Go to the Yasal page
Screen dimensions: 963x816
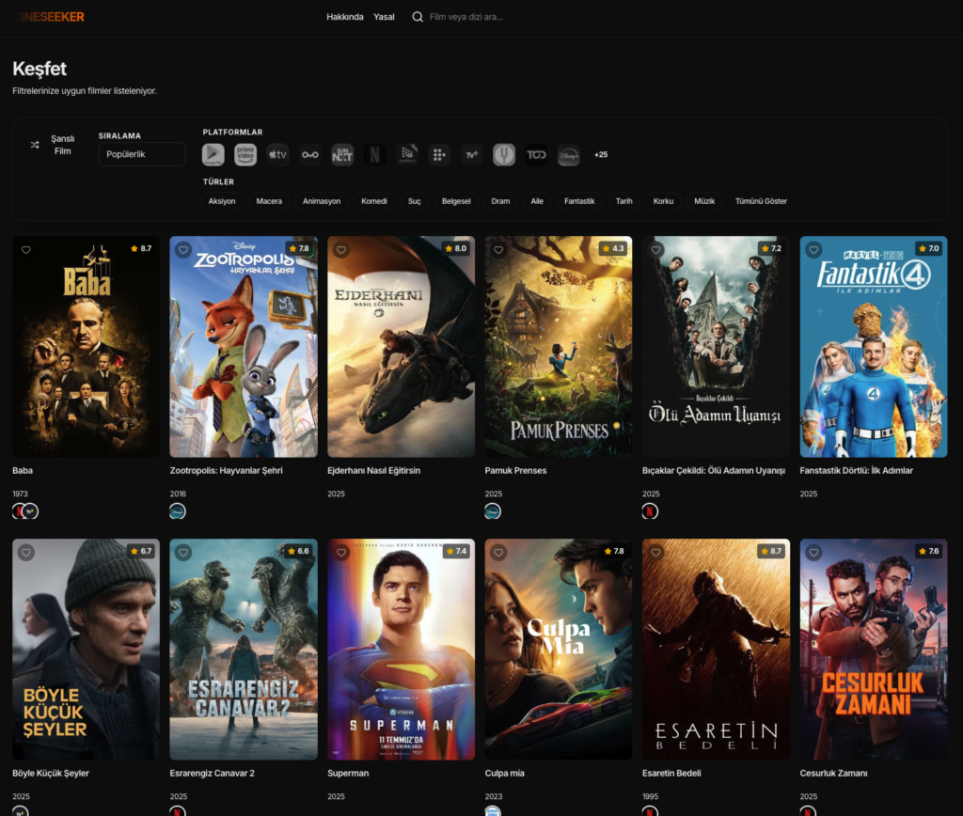tap(384, 17)
